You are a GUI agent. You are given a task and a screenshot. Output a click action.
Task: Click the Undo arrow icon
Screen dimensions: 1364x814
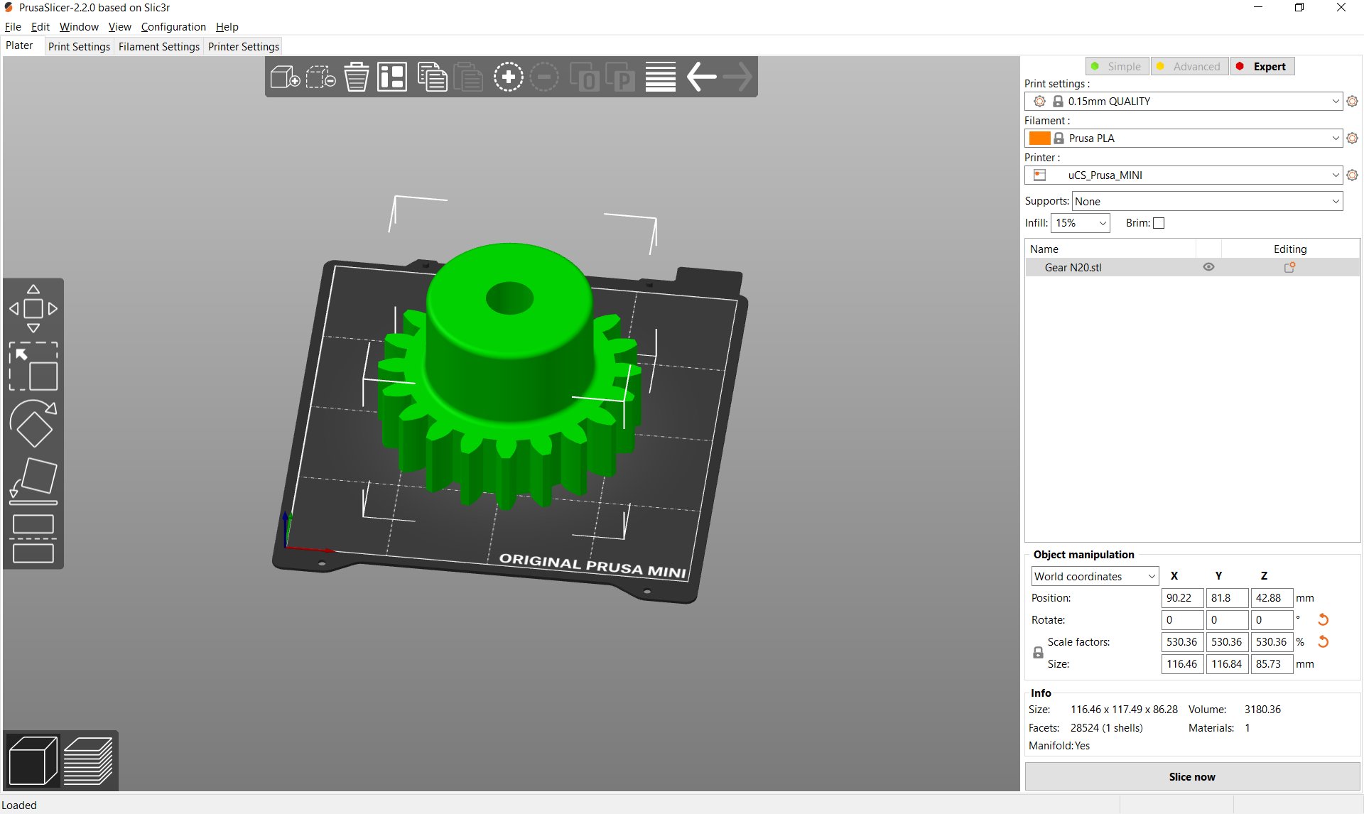click(701, 77)
